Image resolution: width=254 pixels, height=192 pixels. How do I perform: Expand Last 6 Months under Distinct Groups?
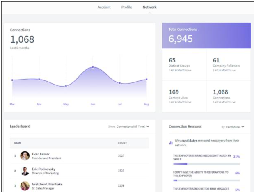pyautogui.click(x=180, y=70)
